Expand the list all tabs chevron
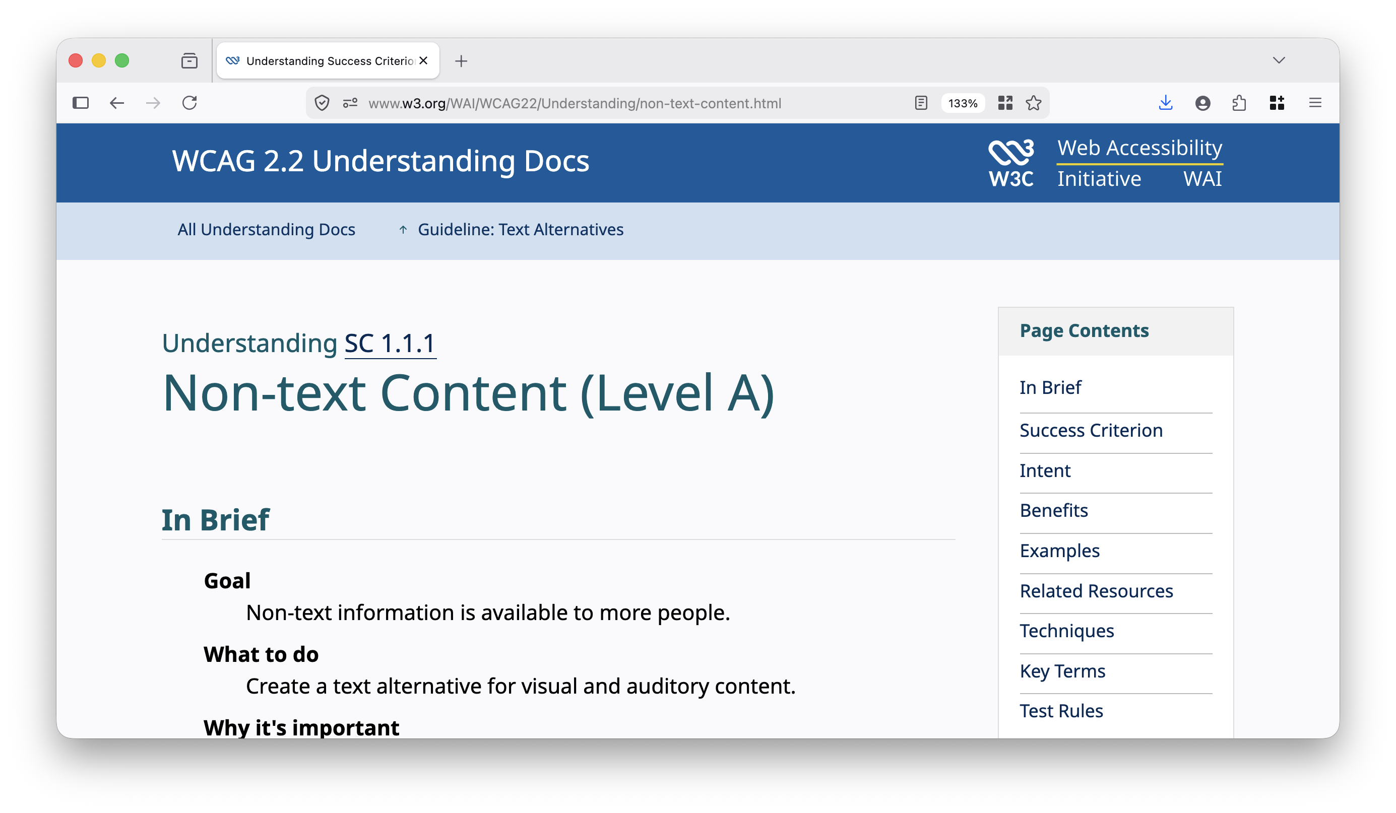 click(x=1279, y=60)
